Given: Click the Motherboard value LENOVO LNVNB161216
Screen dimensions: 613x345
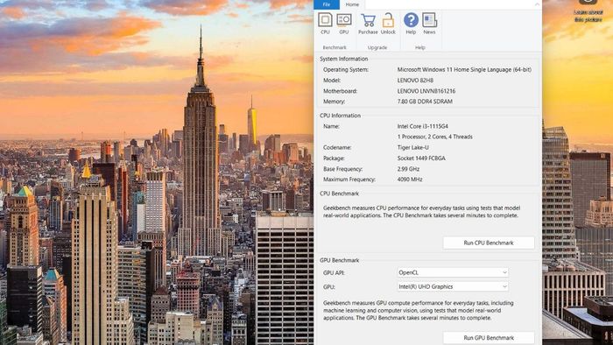Looking at the screenshot, I should [426, 91].
